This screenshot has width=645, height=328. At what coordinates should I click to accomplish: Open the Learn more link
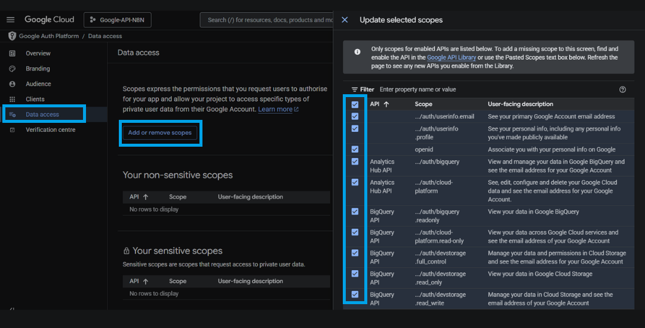click(x=278, y=109)
